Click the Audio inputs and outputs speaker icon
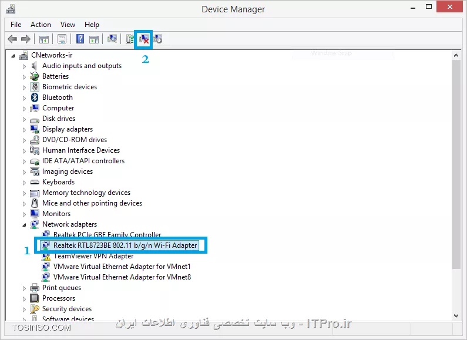Image resolution: width=467 pixels, height=340 pixels. click(35, 66)
